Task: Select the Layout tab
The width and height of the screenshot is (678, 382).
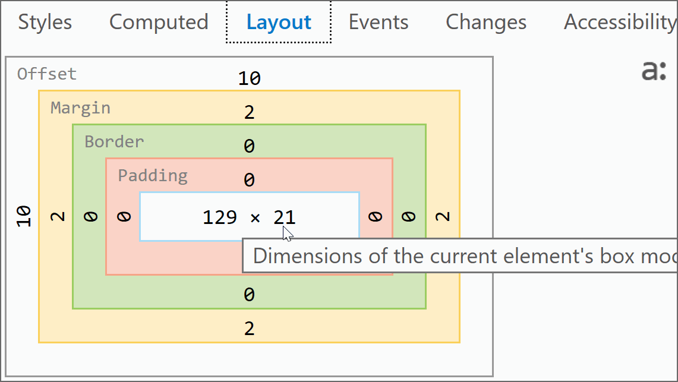Action: point(279,23)
